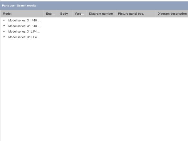Expand the first X1L model series chevron
Viewport: 188px width, 141px height.
pyautogui.click(x=4, y=31)
